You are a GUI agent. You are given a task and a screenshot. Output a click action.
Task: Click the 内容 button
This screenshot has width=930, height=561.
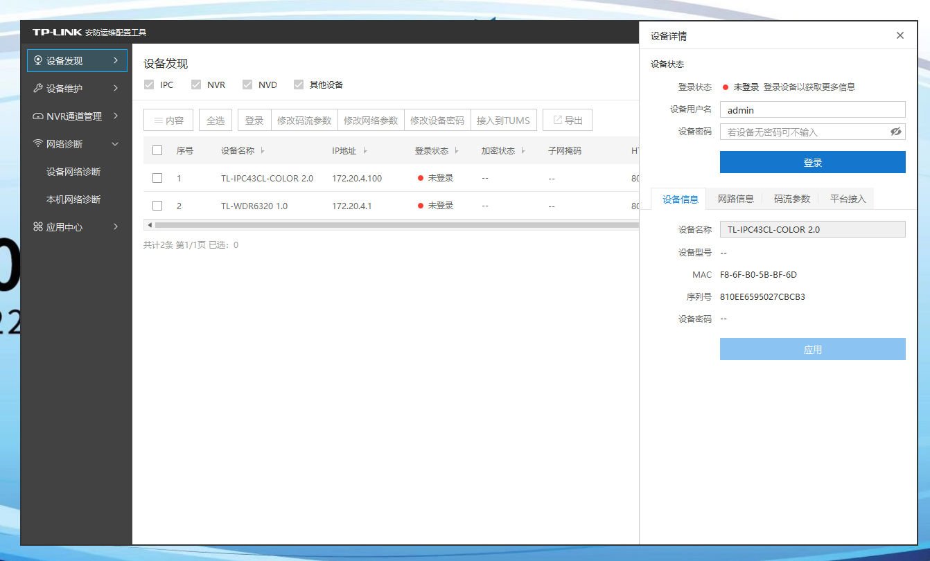click(x=168, y=121)
